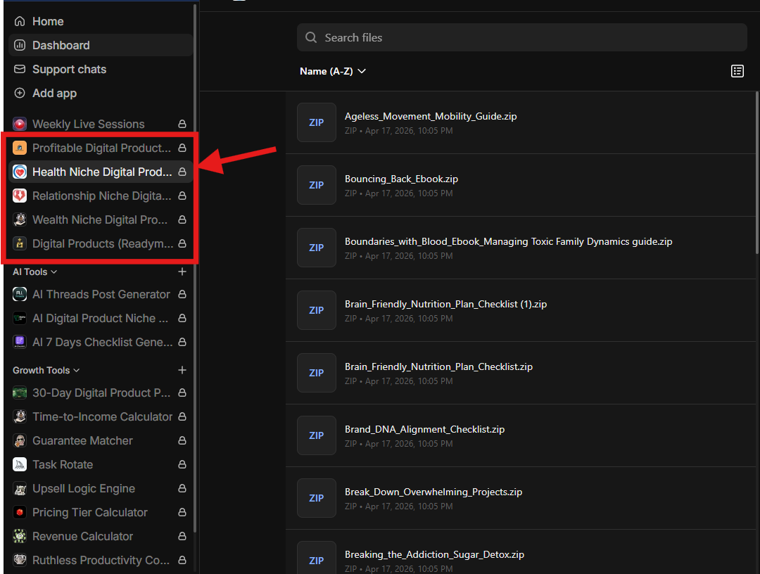This screenshot has width=760, height=574.
Task: Open Pricing Tier Calculator tool
Action: coord(101,513)
